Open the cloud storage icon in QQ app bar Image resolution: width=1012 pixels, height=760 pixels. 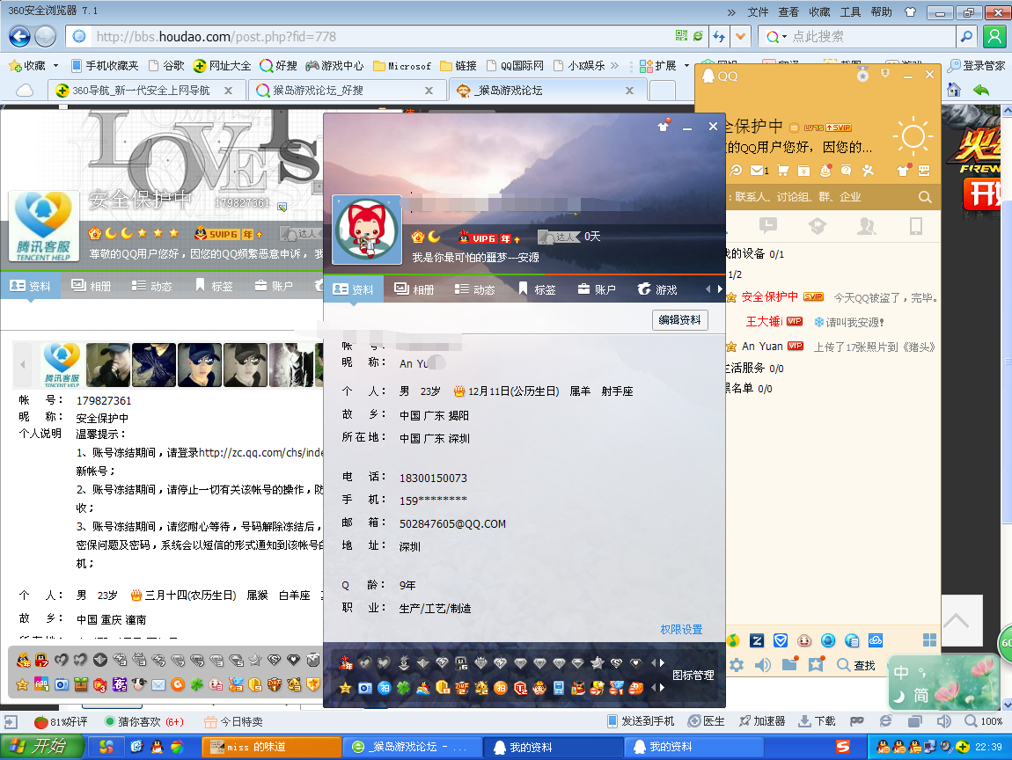pyautogui.click(x=876, y=640)
